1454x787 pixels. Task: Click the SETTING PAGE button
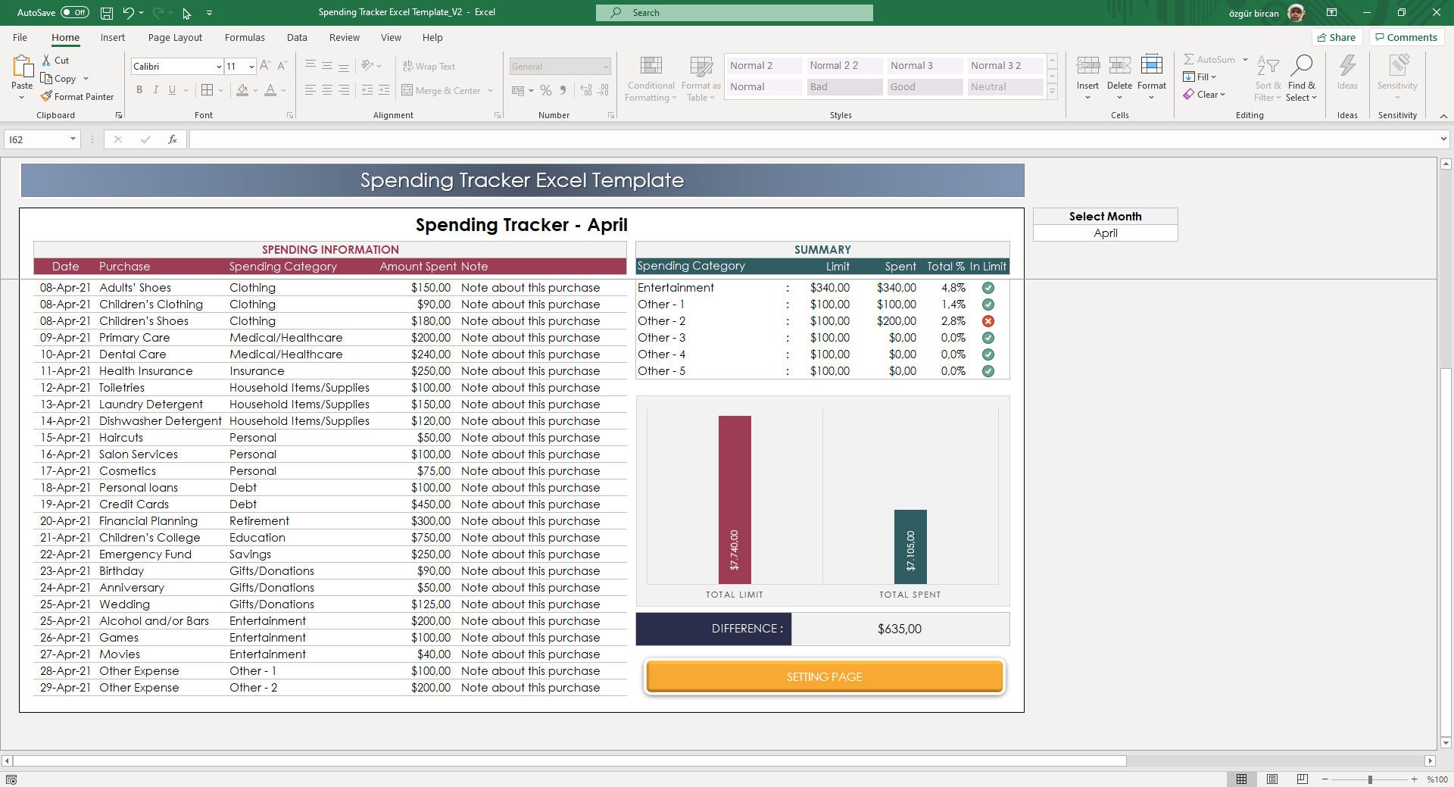824,676
